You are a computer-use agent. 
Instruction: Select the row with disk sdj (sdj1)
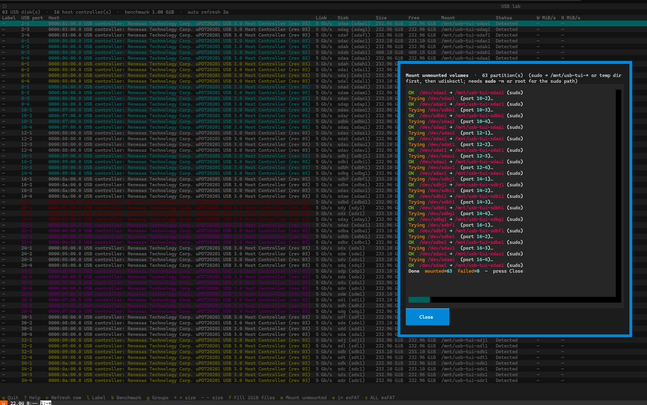[324, 340]
